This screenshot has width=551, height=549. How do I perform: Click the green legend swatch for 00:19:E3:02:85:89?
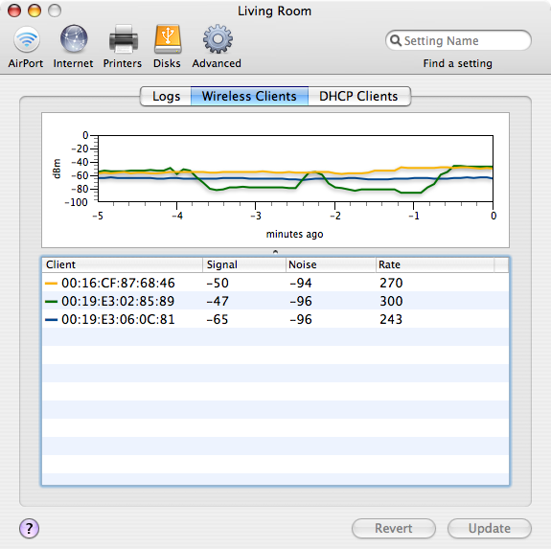click(52, 302)
